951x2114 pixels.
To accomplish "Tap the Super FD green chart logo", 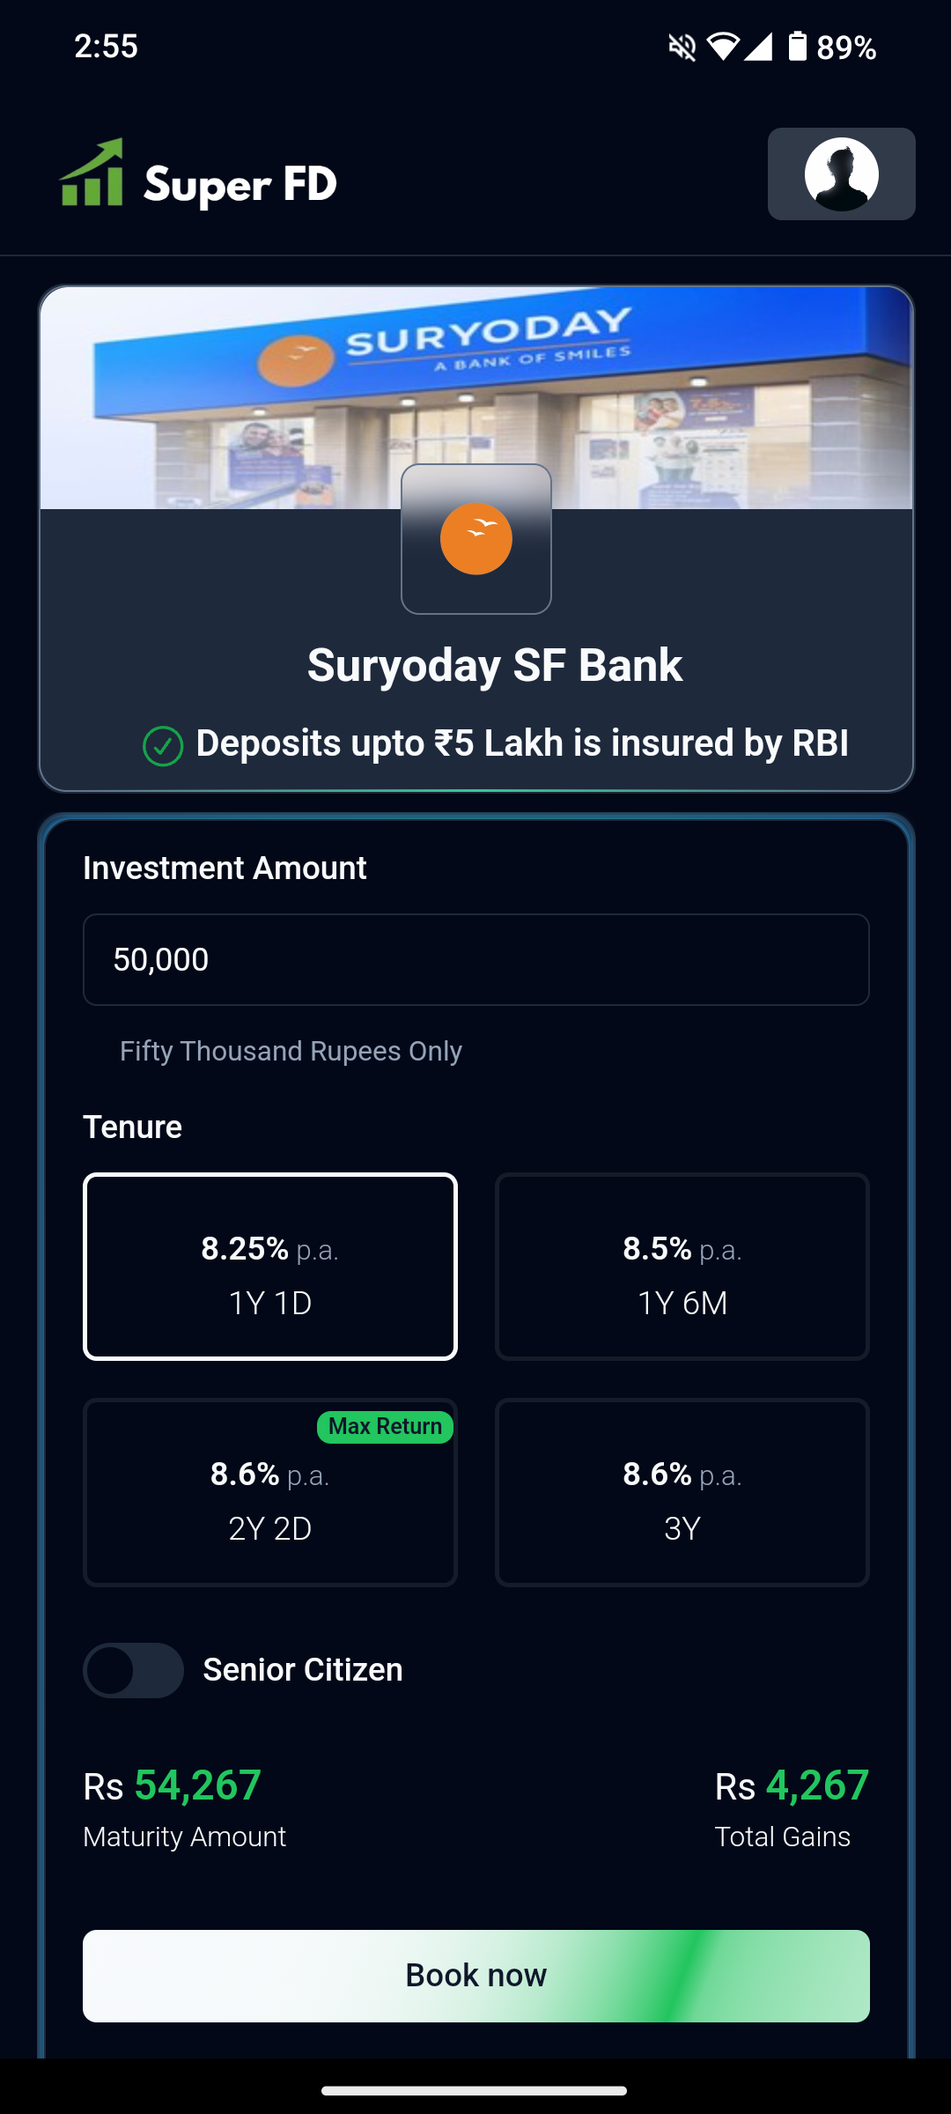I will click(92, 173).
